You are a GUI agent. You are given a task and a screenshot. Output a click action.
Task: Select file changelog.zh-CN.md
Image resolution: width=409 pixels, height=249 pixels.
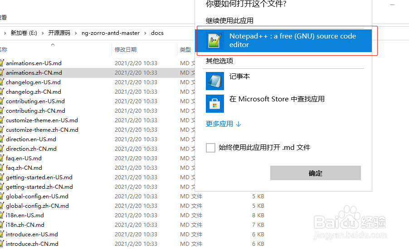pos(34,92)
